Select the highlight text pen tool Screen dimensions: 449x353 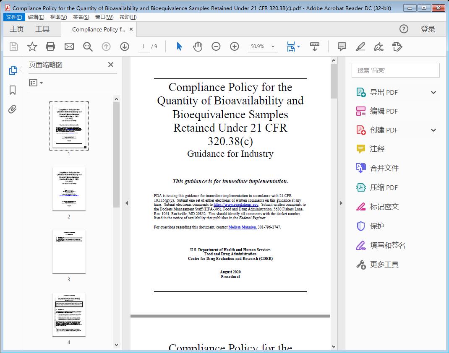(x=360, y=47)
